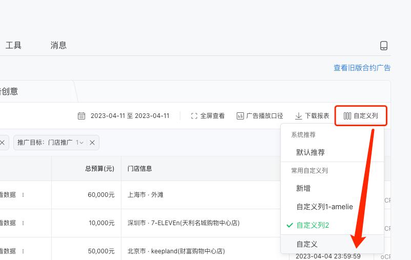The height and width of the screenshot is (260, 411).
Task: Click the 2023-04-04 23:59:59 timestamp
Action: pyautogui.click(x=328, y=256)
